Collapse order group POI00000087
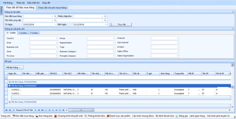236x119 pixels. coord(10,86)
